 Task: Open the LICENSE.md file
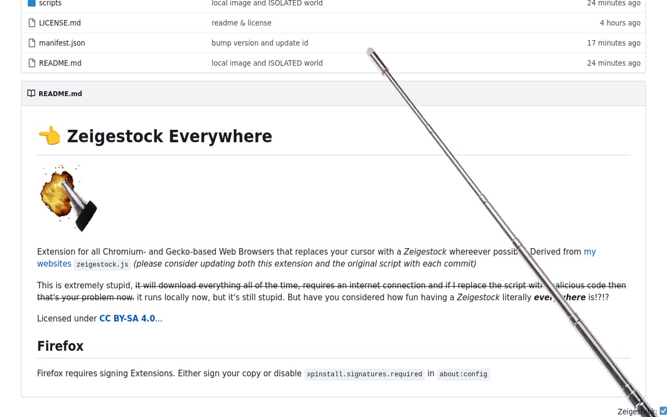(x=60, y=23)
